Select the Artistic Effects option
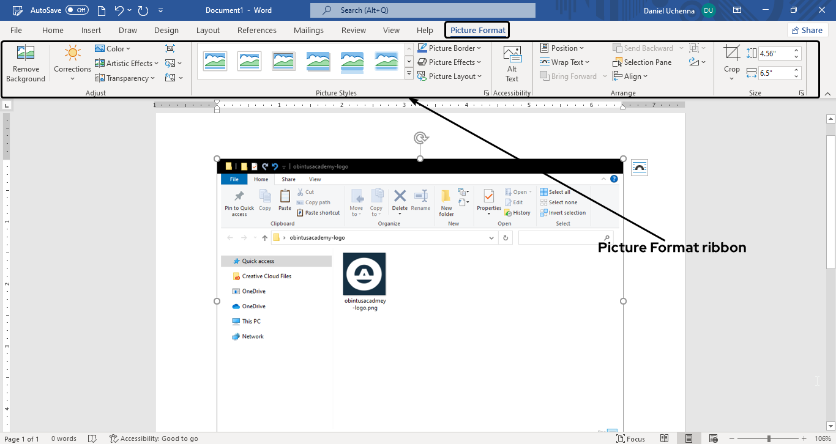 pos(125,63)
